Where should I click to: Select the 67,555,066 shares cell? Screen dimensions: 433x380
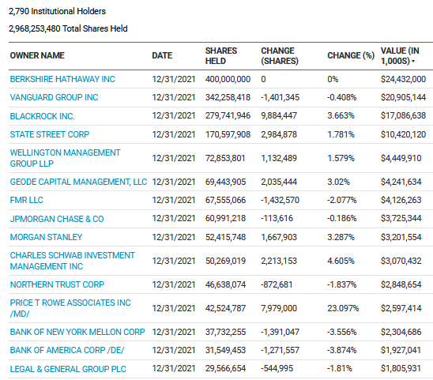225,200
